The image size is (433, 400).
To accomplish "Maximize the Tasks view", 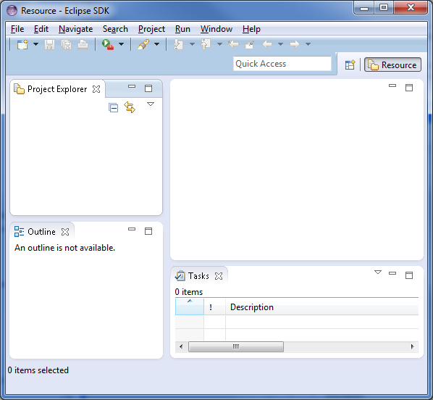I will point(409,275).
